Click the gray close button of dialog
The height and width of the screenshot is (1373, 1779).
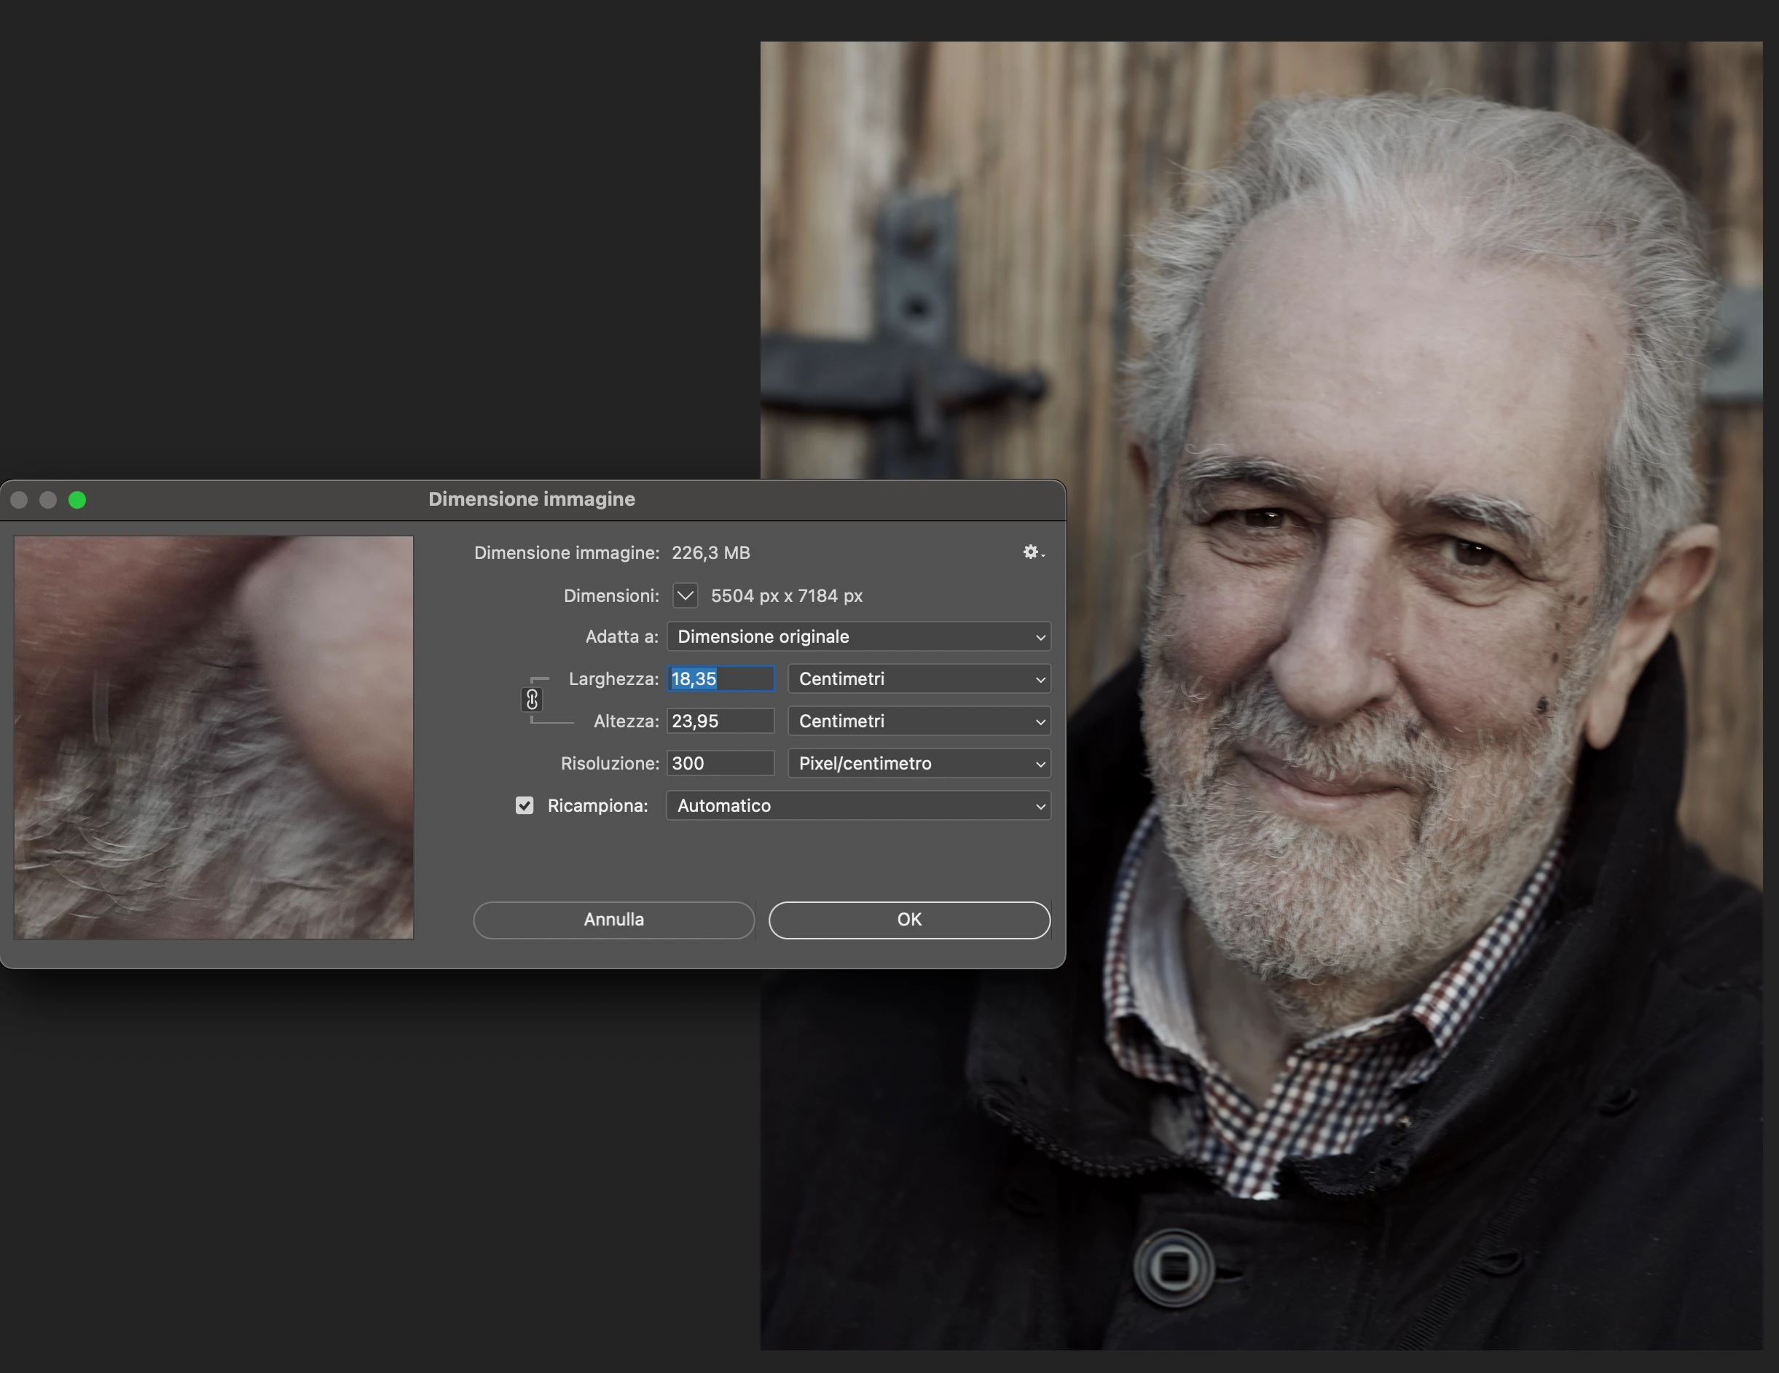[x=20, y=499]
